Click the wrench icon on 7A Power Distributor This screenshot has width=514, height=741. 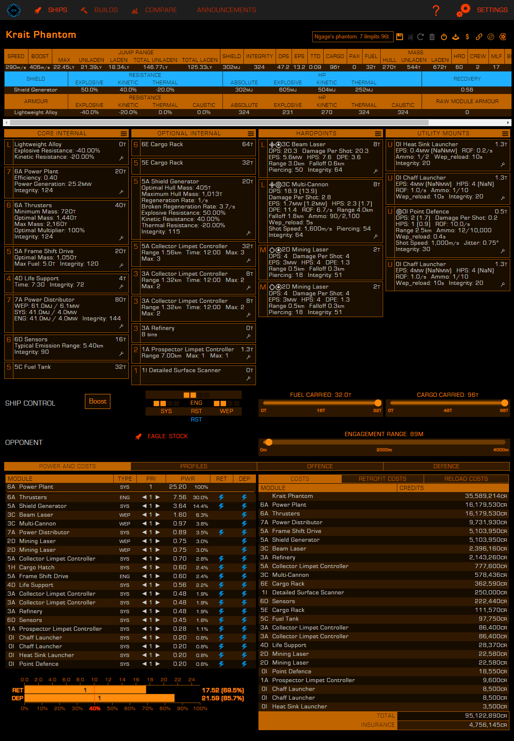[x=121, y=326]
